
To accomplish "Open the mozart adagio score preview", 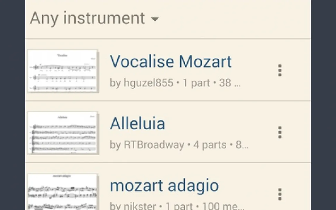I will click(x=63, y=192).
